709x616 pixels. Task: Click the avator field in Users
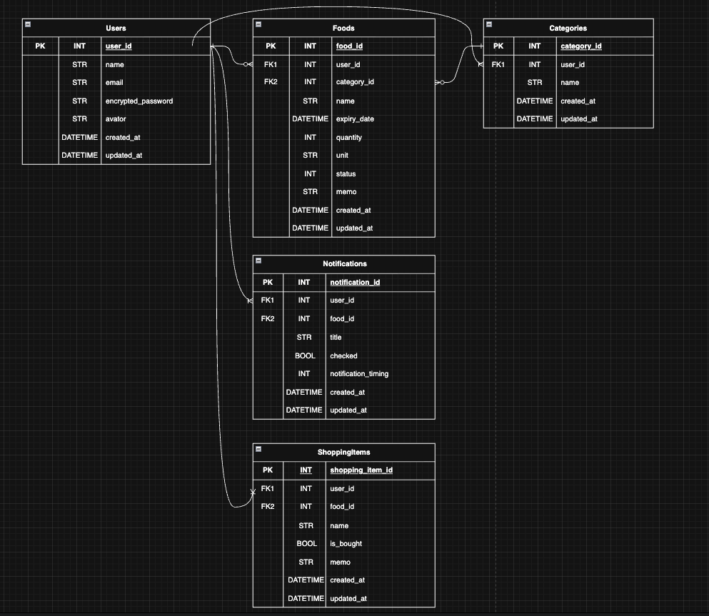pos(115,119)
